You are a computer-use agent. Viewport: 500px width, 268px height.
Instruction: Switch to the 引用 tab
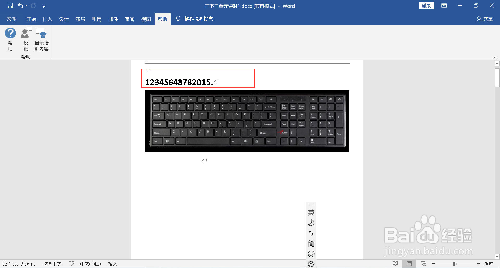click(97, 19)
